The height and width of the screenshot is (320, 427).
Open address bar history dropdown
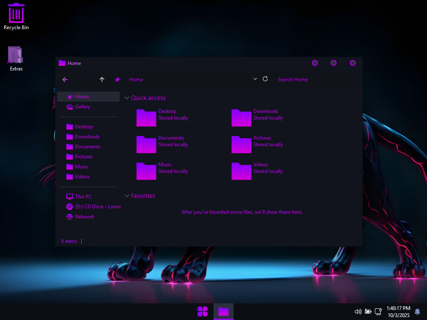click(x=255, y=79)
